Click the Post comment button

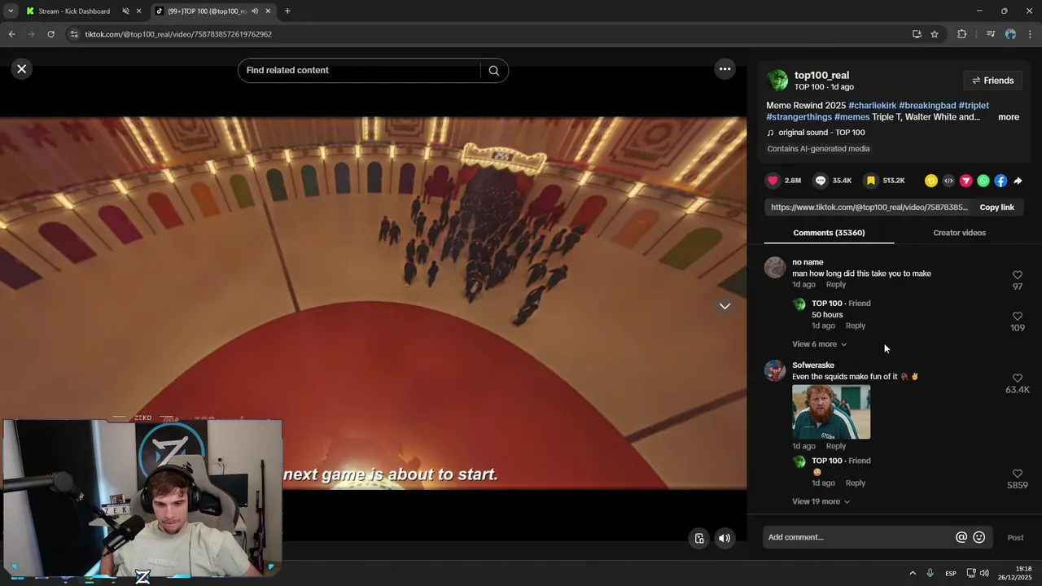point(1015,537)
